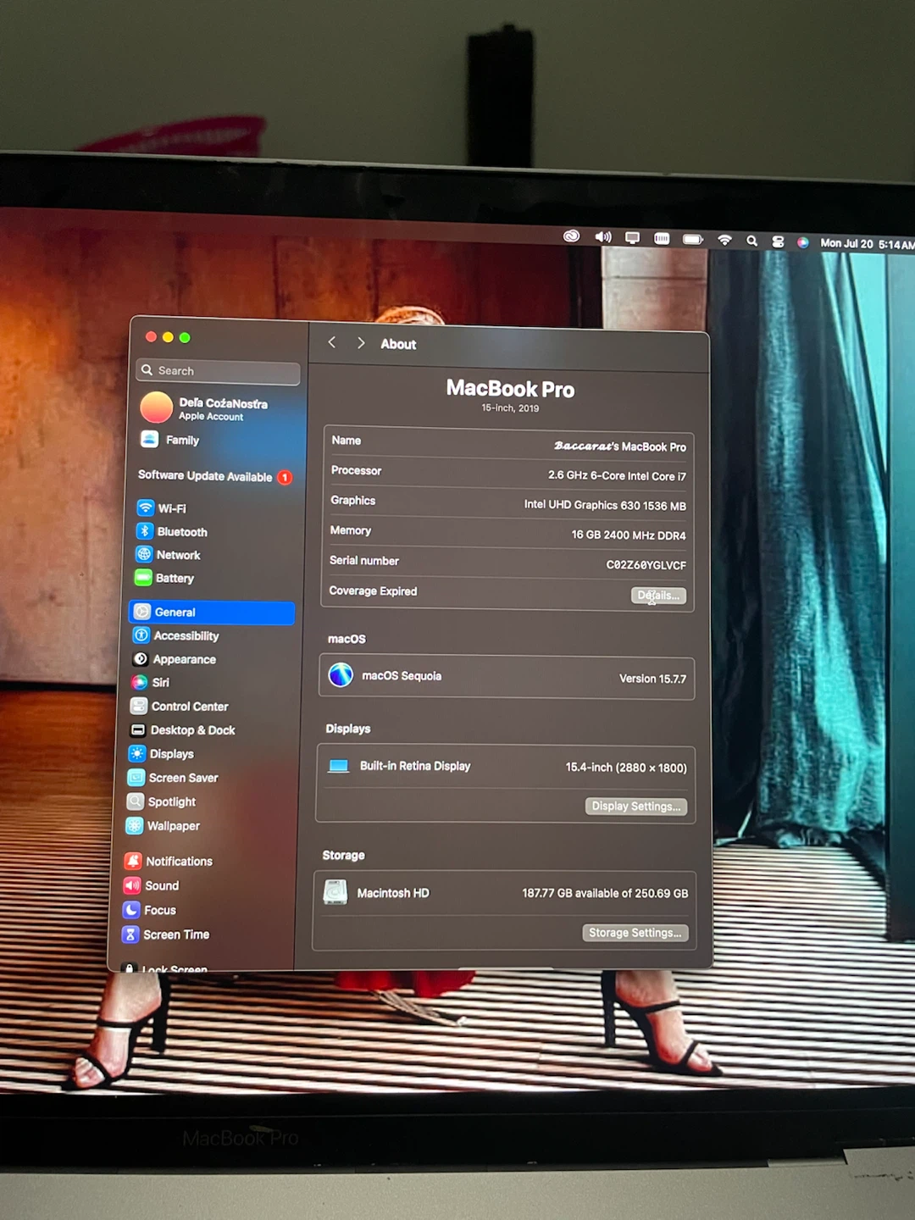Go back with the left chevron

[x=332, y=342]
